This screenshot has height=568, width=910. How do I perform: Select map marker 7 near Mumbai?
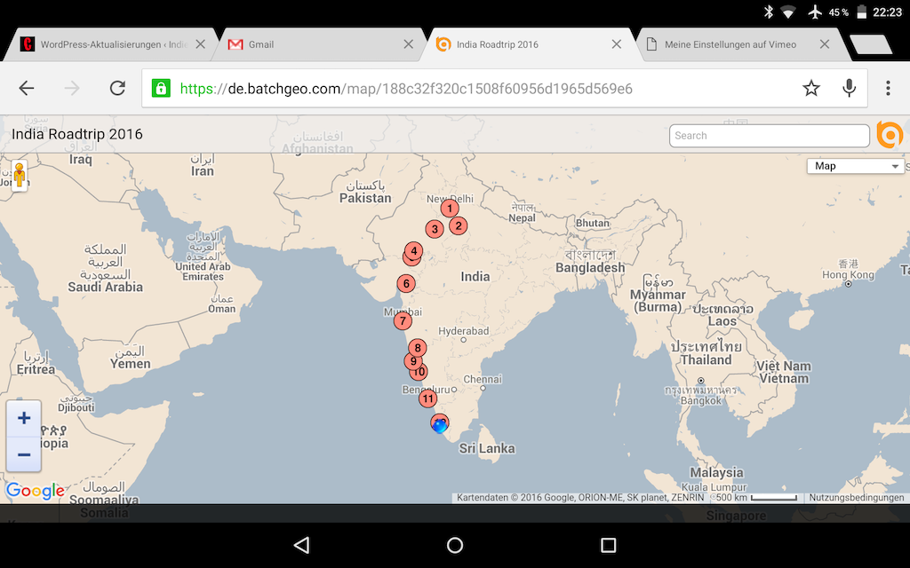pyautogui.click(x=403, y=320)
